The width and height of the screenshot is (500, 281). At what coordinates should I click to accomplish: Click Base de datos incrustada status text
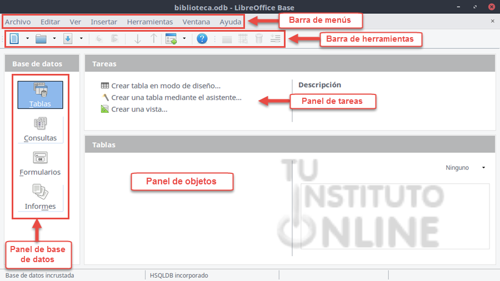coord(39,275)
